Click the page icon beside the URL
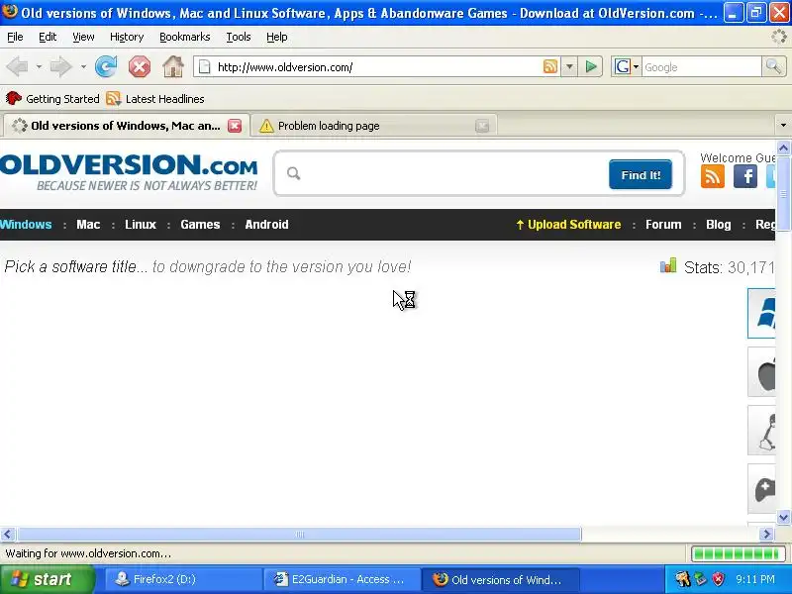 tap(204, 66)
